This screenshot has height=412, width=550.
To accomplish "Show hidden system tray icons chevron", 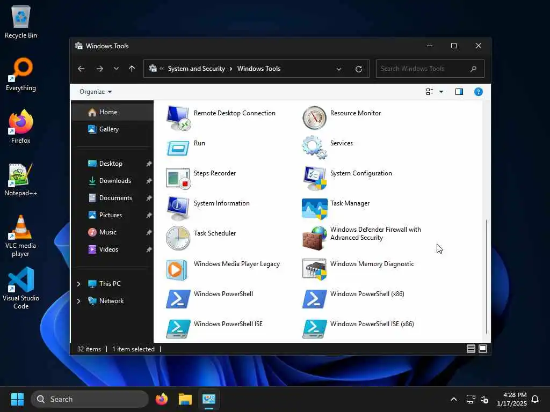I will point(453,399).
